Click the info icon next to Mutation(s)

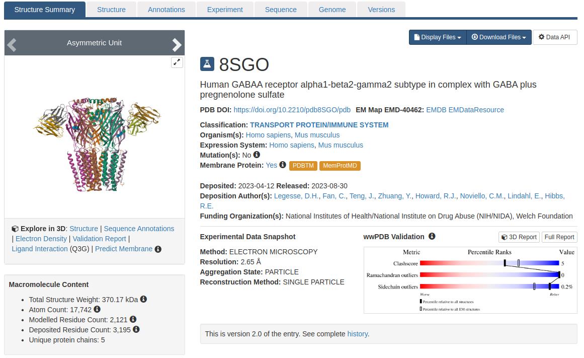(x=257, y=155)
